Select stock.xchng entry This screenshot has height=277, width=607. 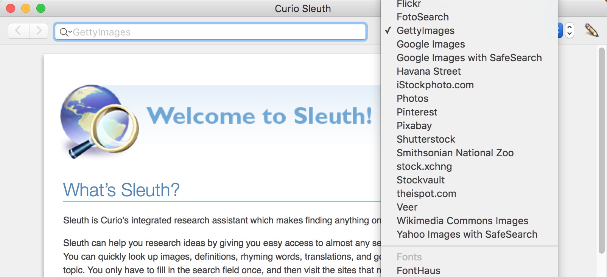pyautogui.click(x=469, y=166)
